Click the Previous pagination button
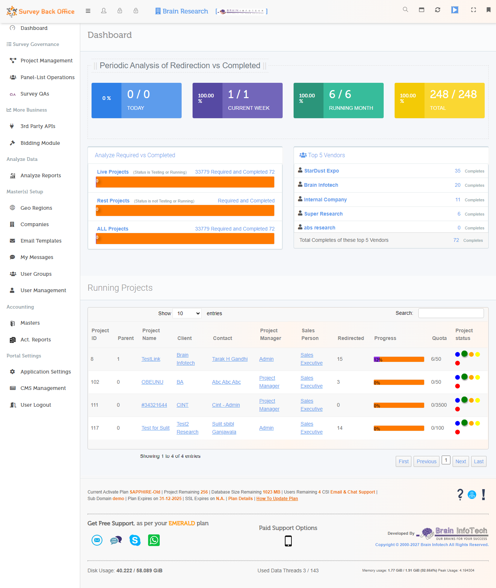 (x=426, y=461)
